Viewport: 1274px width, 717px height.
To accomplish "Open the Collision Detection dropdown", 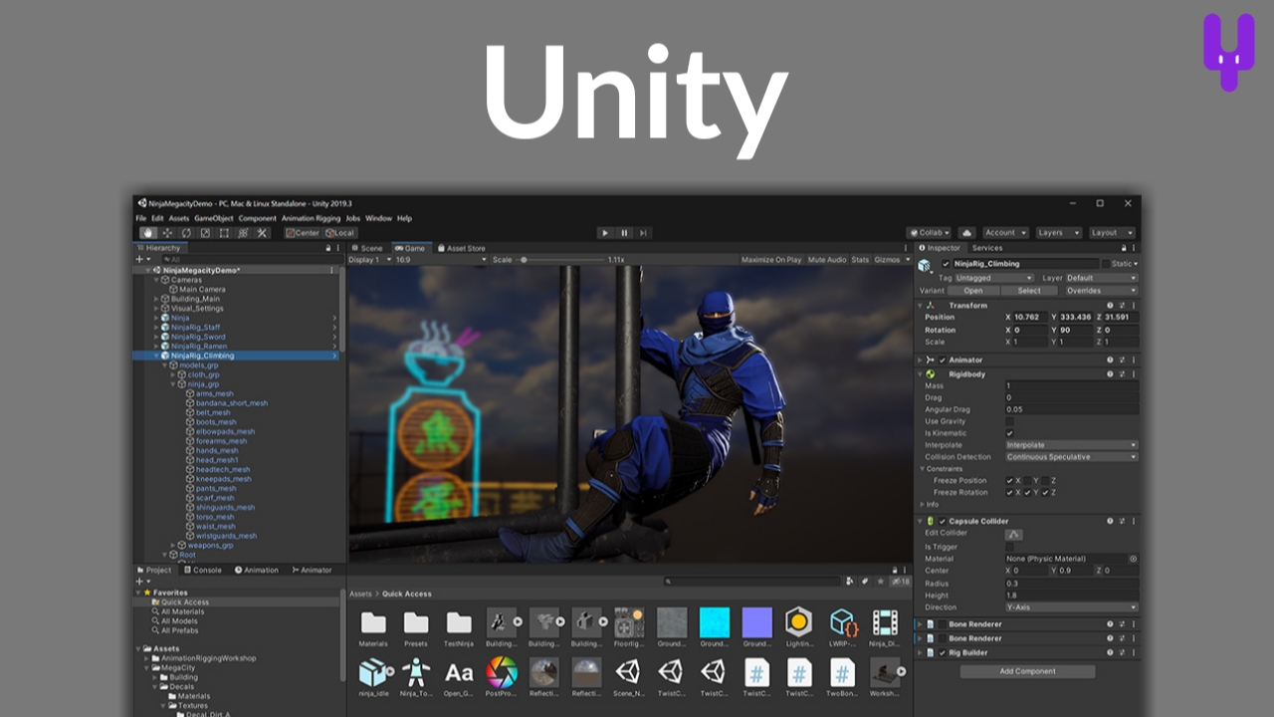I will click(1071, 457).
